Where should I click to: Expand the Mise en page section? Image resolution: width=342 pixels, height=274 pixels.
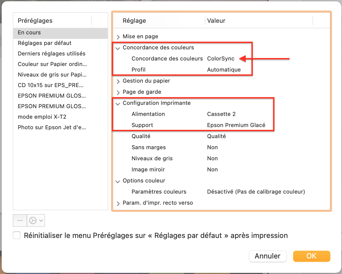(x=118, y=37)
